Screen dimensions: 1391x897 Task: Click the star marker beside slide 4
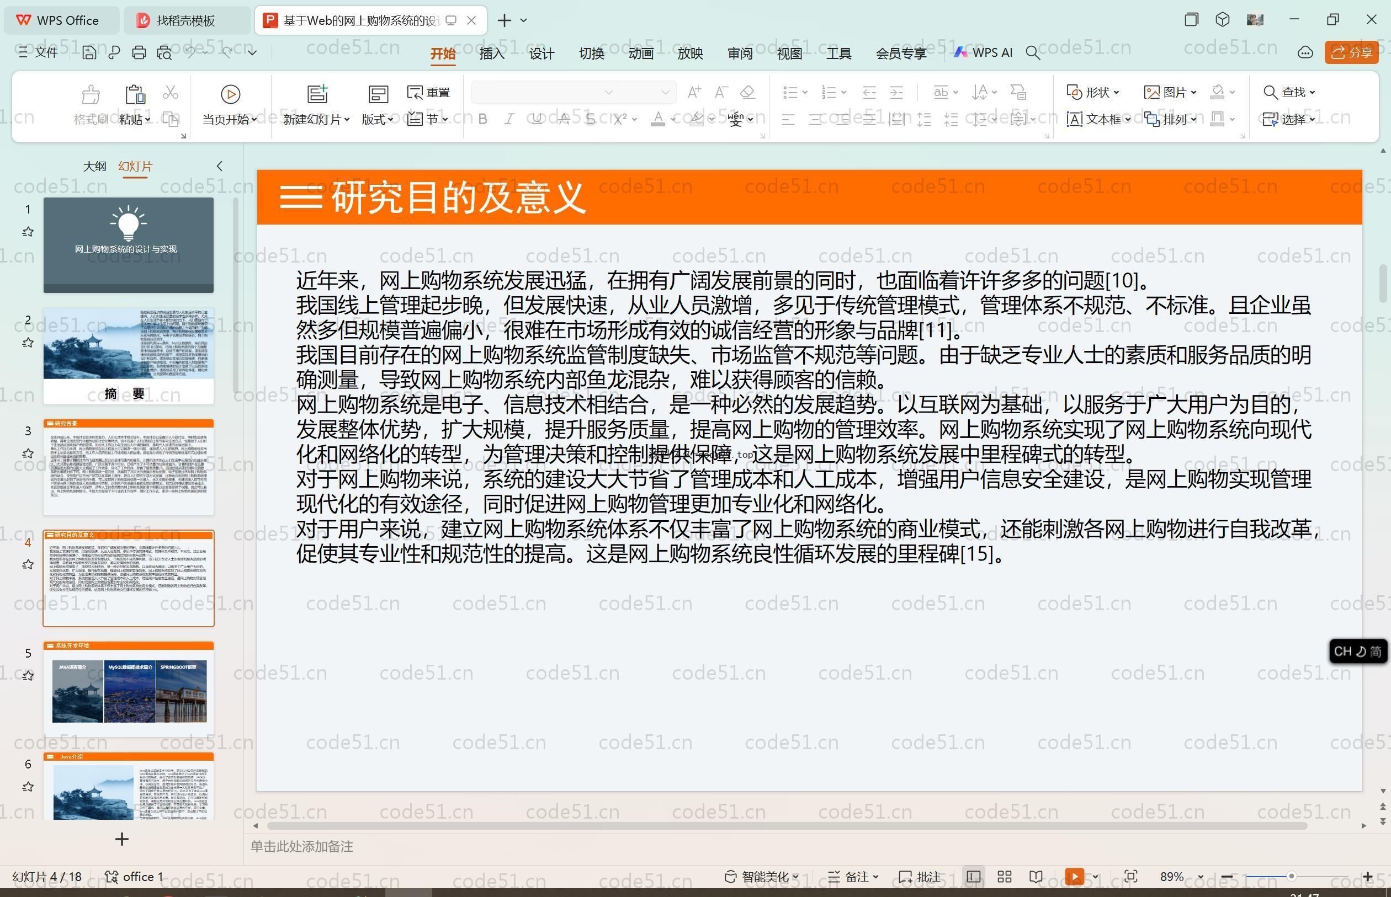coord(28,564)
